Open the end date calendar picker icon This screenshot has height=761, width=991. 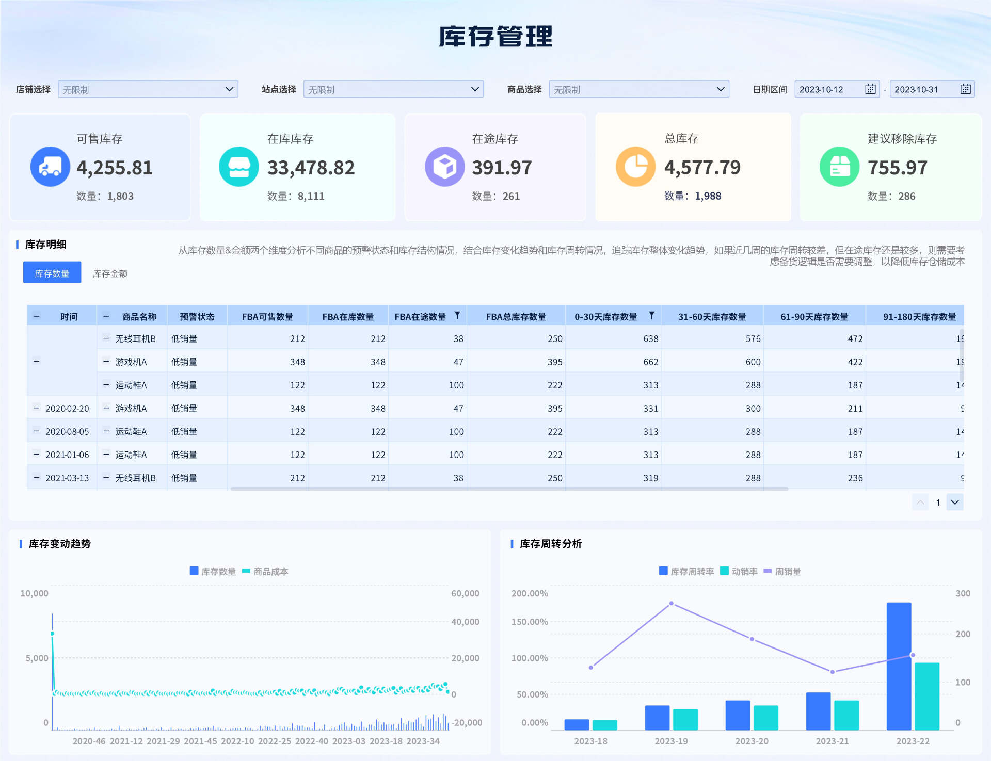(965, 89)
